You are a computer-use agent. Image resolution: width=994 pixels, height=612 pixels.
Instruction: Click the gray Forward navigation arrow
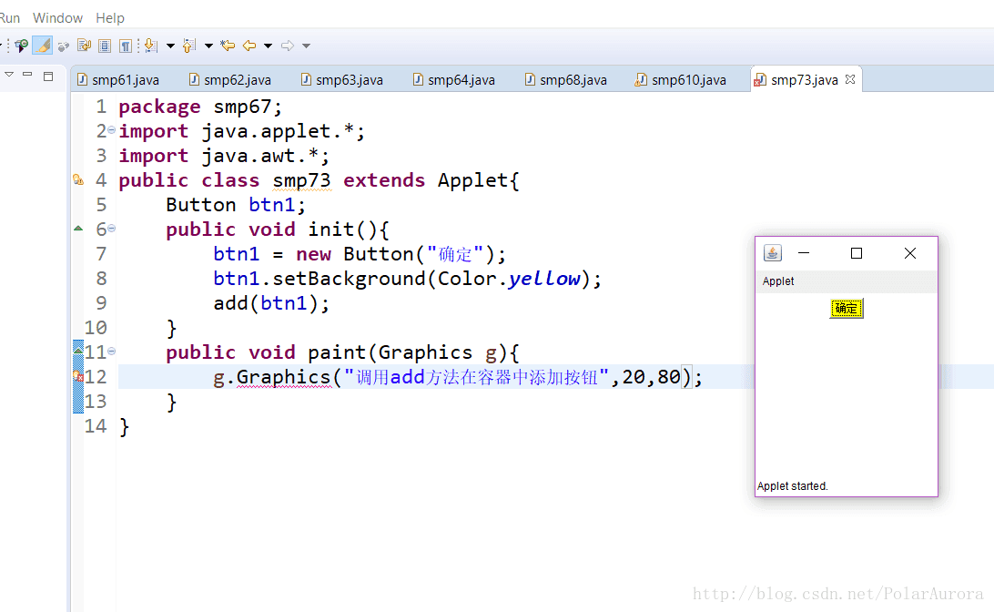tap(288, 46)
